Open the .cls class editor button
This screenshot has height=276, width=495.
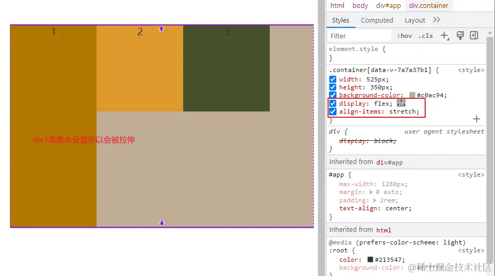425,36
